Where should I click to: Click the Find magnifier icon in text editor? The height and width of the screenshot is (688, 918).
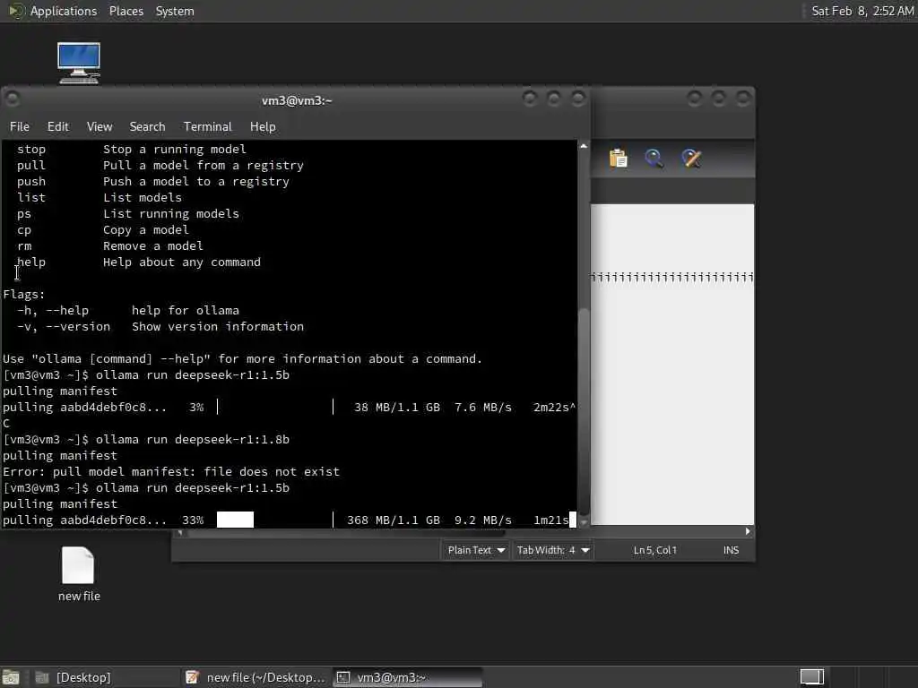click(654, 159)
